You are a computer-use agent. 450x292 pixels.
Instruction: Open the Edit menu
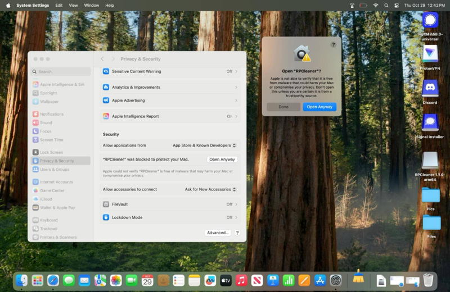point(59,5)
